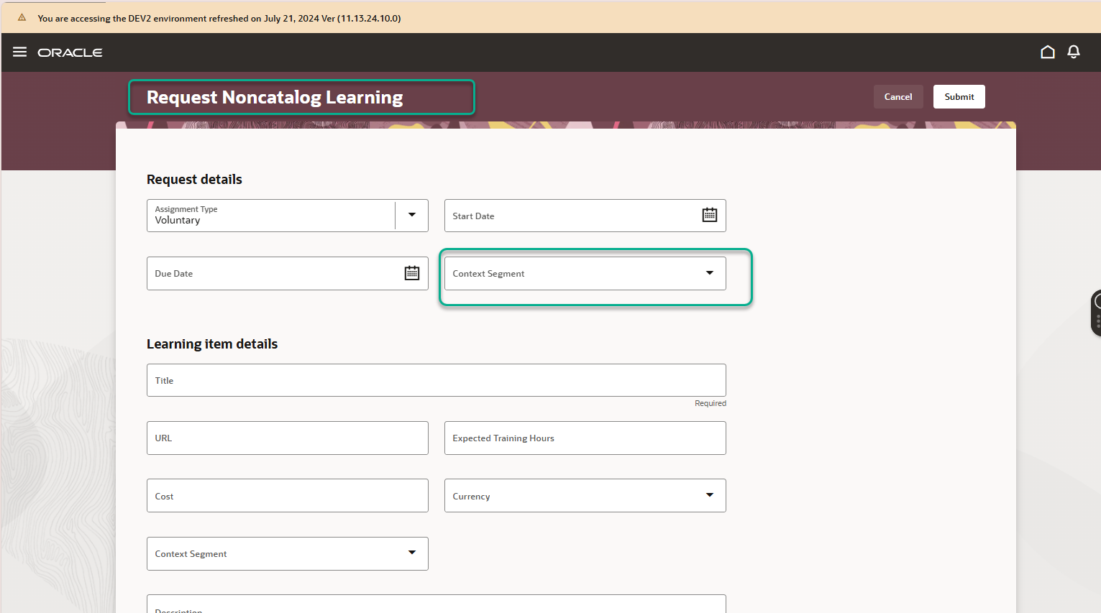
Task: Cancel the noncatalog learning request
Action: coord(898,97)
